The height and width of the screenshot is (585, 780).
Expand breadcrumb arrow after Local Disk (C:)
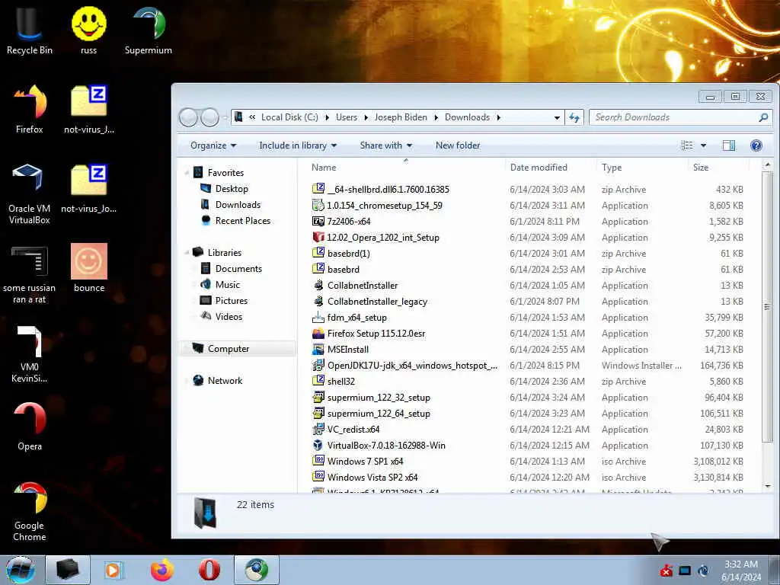[x=327, y=117]
